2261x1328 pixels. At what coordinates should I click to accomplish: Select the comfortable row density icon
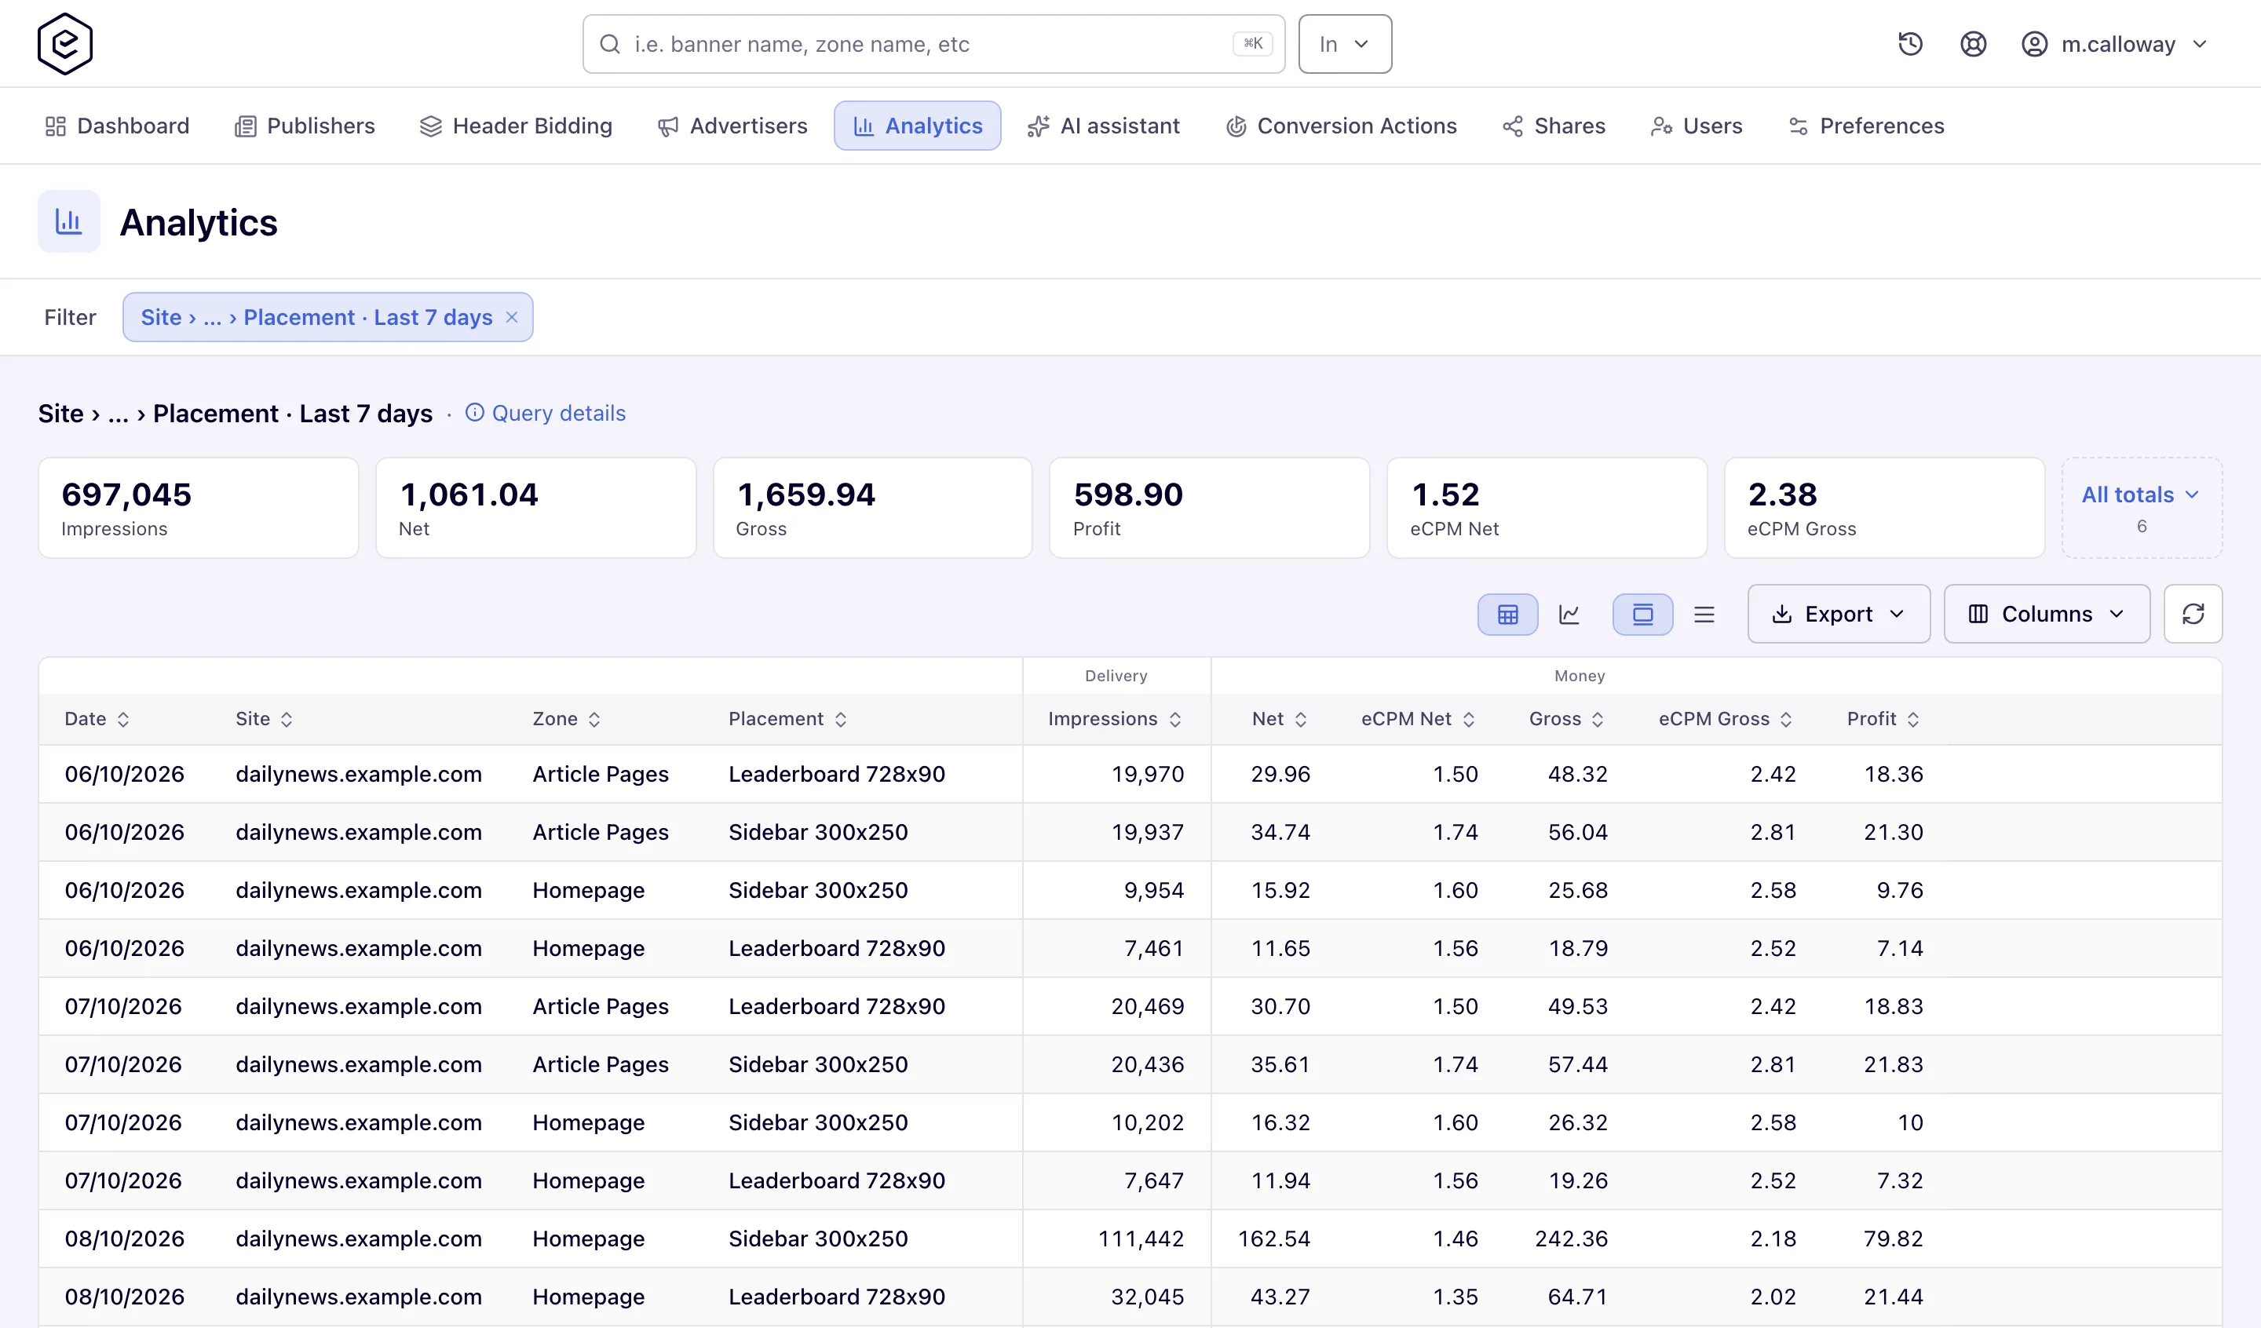coord(1643,615)
